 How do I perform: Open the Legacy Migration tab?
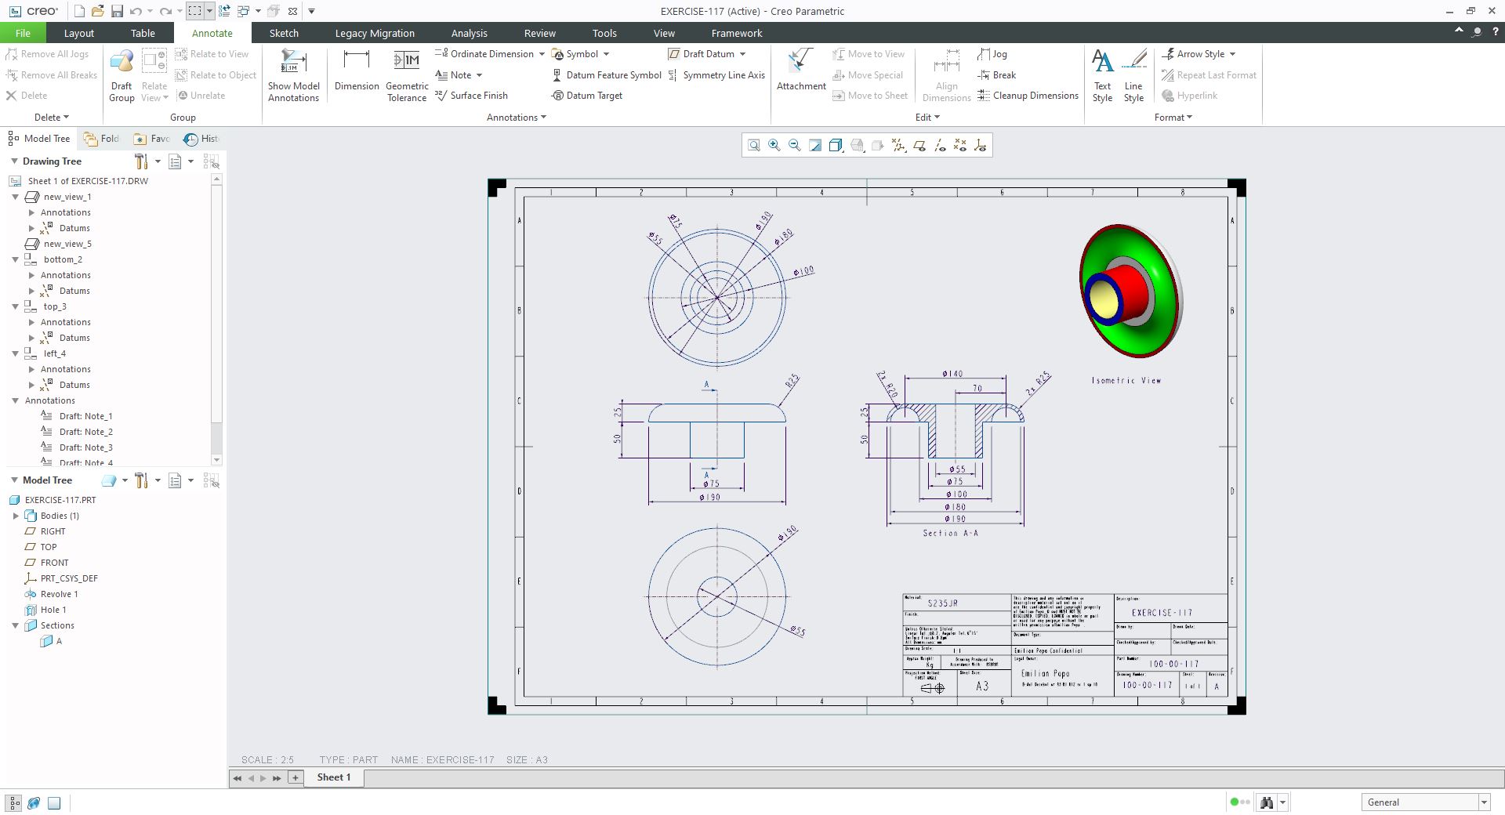point(375,33)
